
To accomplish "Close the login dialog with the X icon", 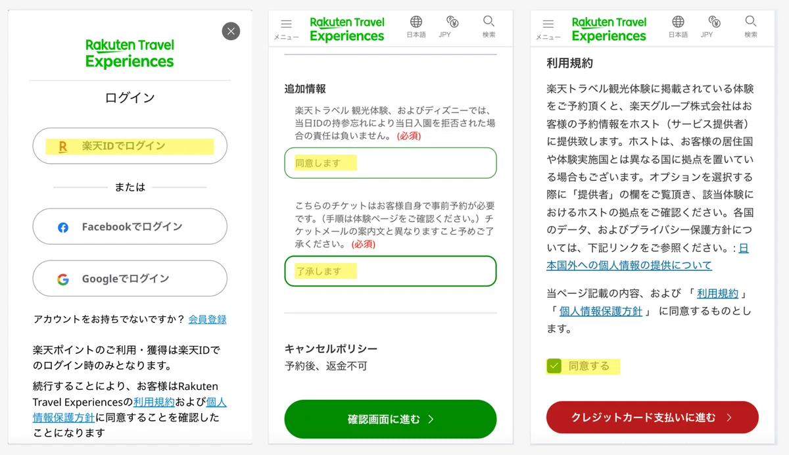I will pyautogui.click(x=231, y=31).
